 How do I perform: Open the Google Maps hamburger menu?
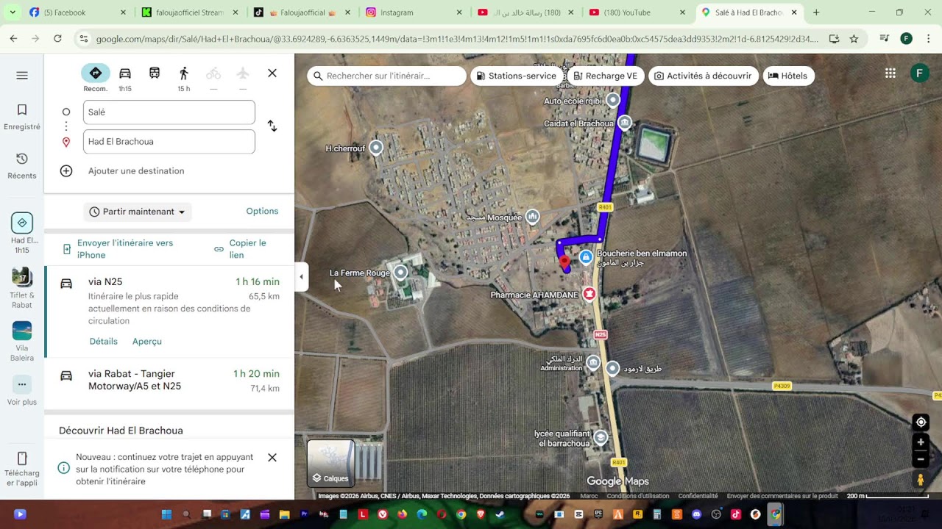22,76
